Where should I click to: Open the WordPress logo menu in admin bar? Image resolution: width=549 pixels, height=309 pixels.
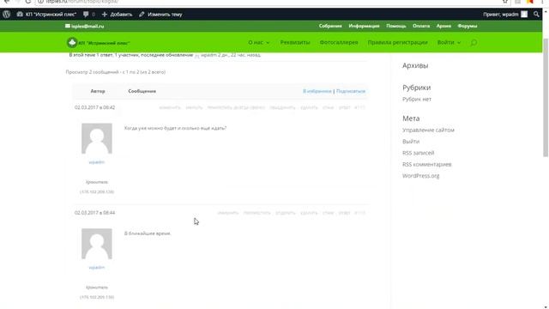click(6, 15)
